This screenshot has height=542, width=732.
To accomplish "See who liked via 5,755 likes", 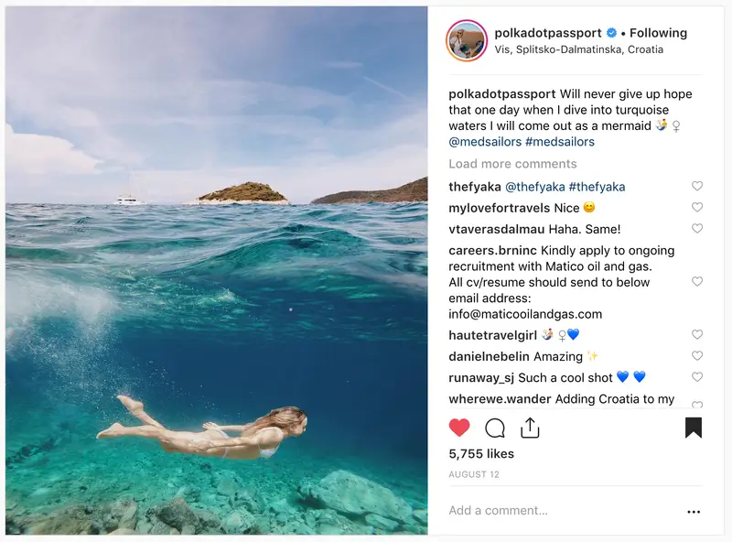I will [x=479, y=453].
